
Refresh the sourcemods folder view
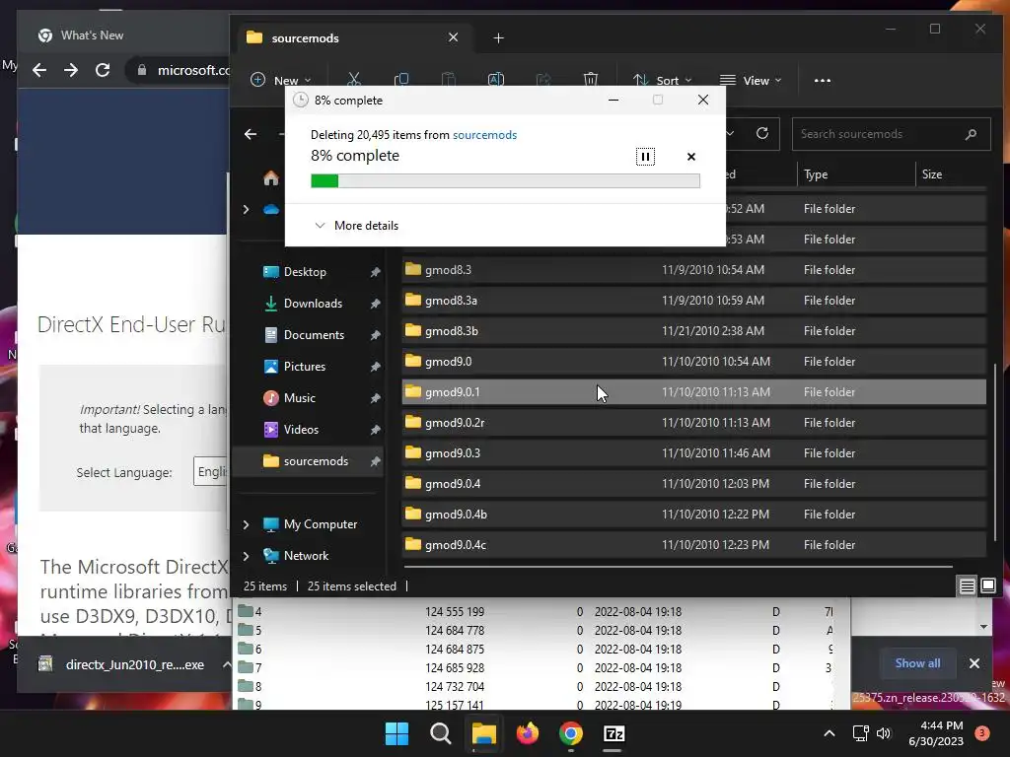(762, 133)
